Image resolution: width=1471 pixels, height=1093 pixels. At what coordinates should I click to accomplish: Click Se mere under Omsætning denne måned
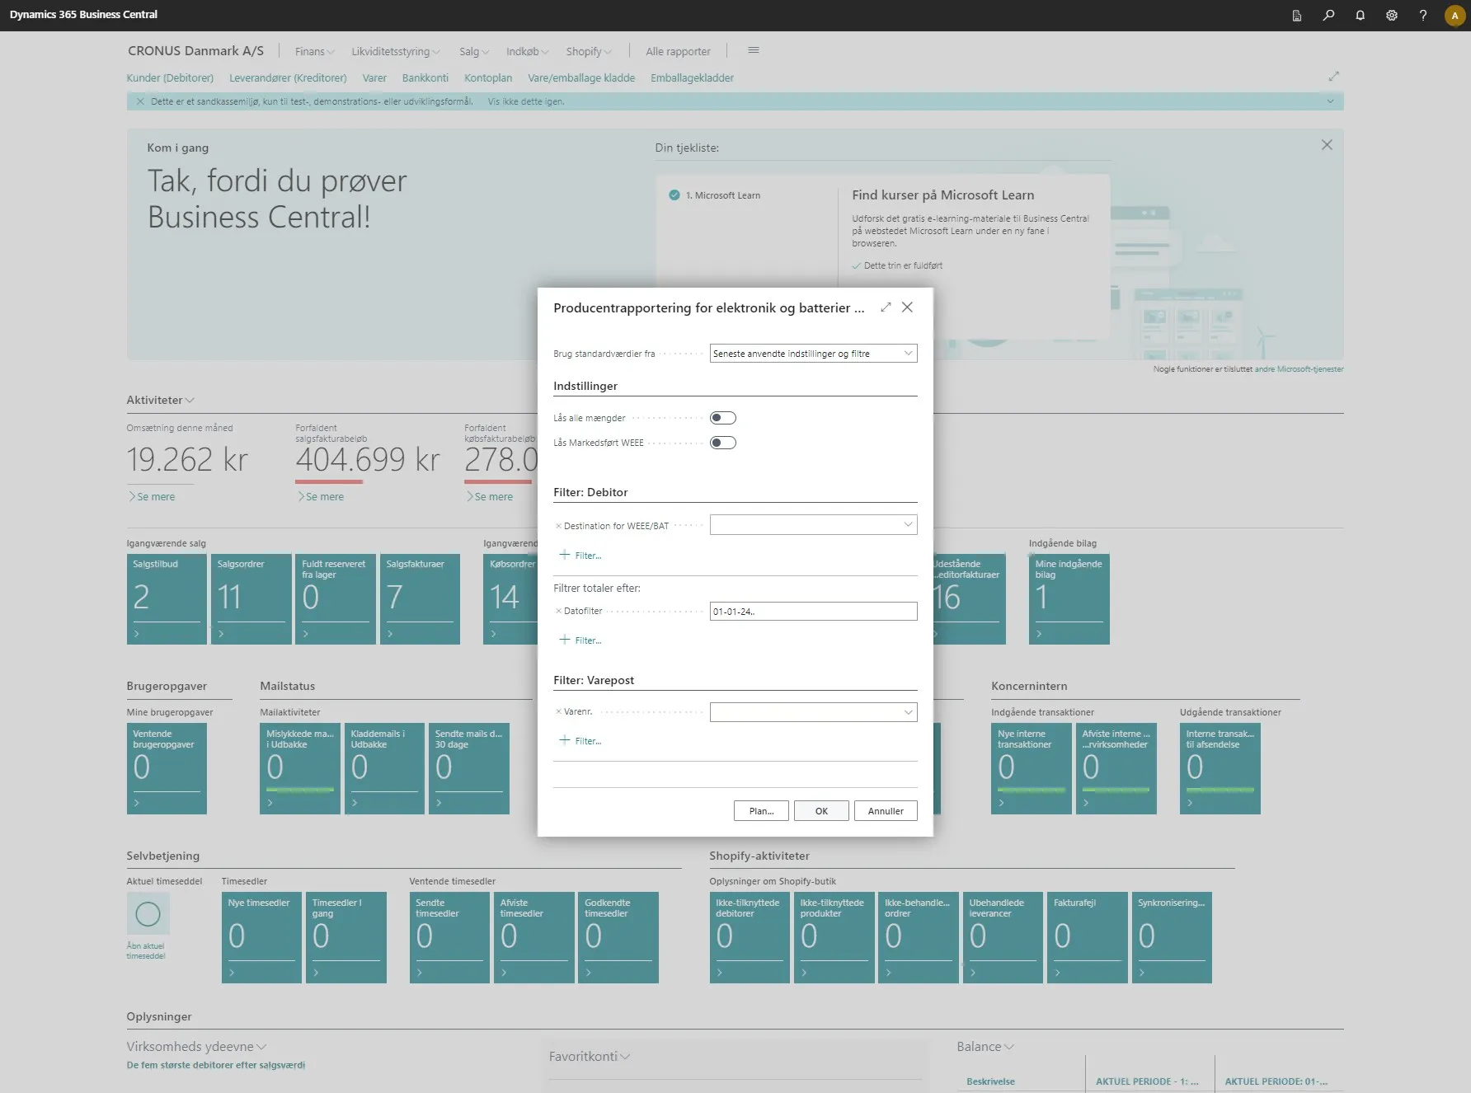tap(152, 497)
